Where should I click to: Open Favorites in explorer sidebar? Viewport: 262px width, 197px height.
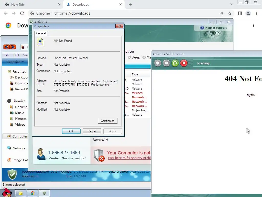point(19,72)
